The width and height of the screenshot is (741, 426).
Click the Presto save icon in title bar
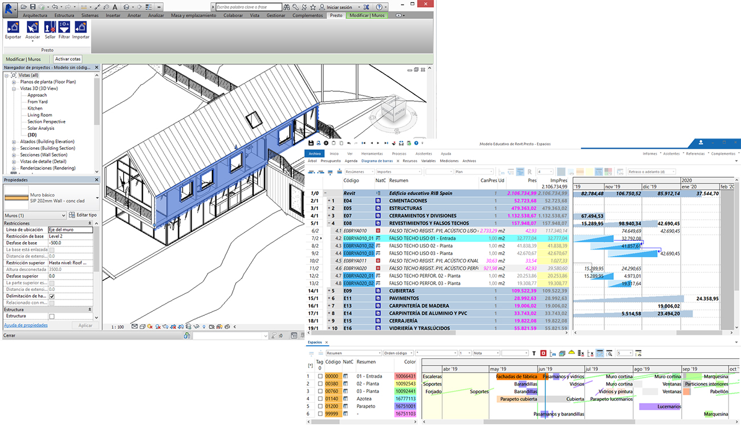(311, 143)
